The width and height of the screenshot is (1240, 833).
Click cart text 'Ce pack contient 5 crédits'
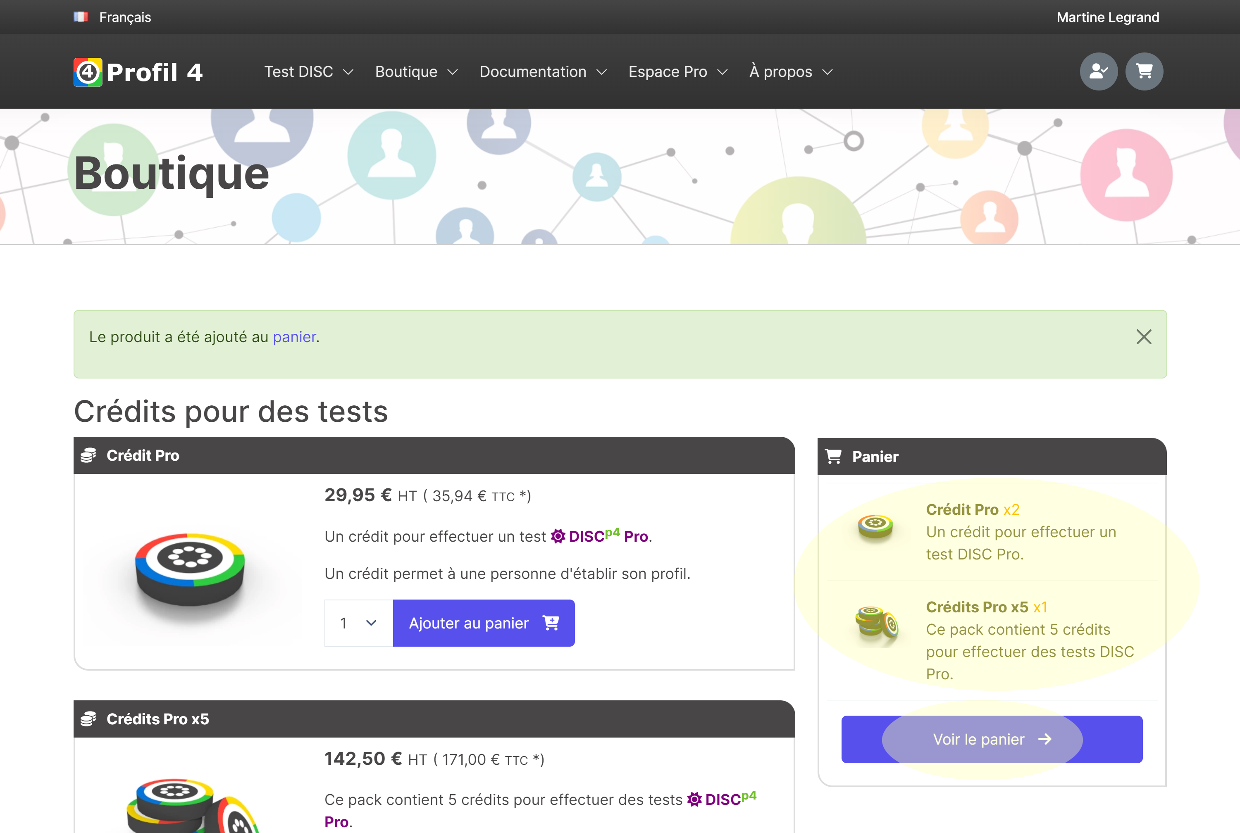point(1018,629)
